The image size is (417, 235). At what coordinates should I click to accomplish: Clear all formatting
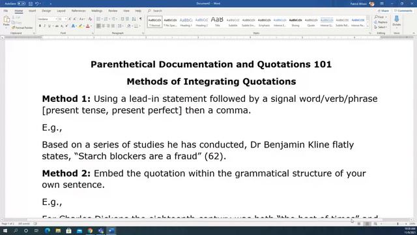[90, 19]
